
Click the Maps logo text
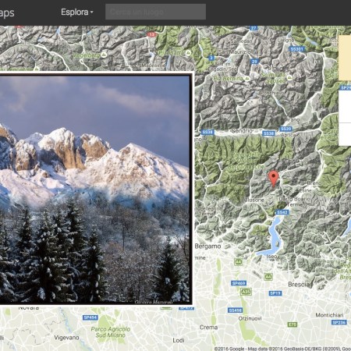pyautogui.click(x=7, y=12)
